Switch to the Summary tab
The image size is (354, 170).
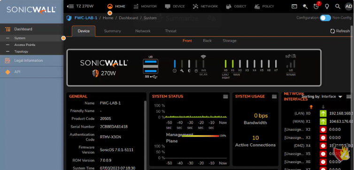(x=112, y=31)
